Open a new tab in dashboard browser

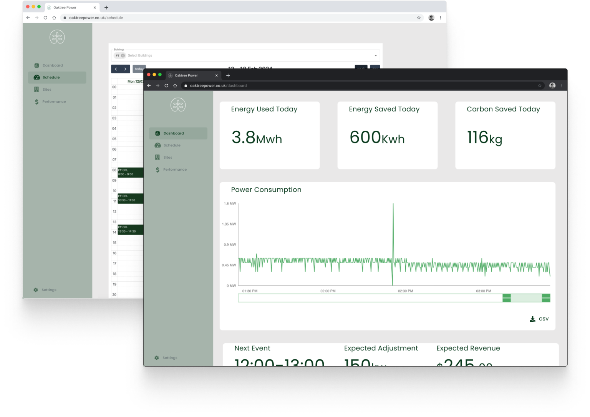point(228,75)
